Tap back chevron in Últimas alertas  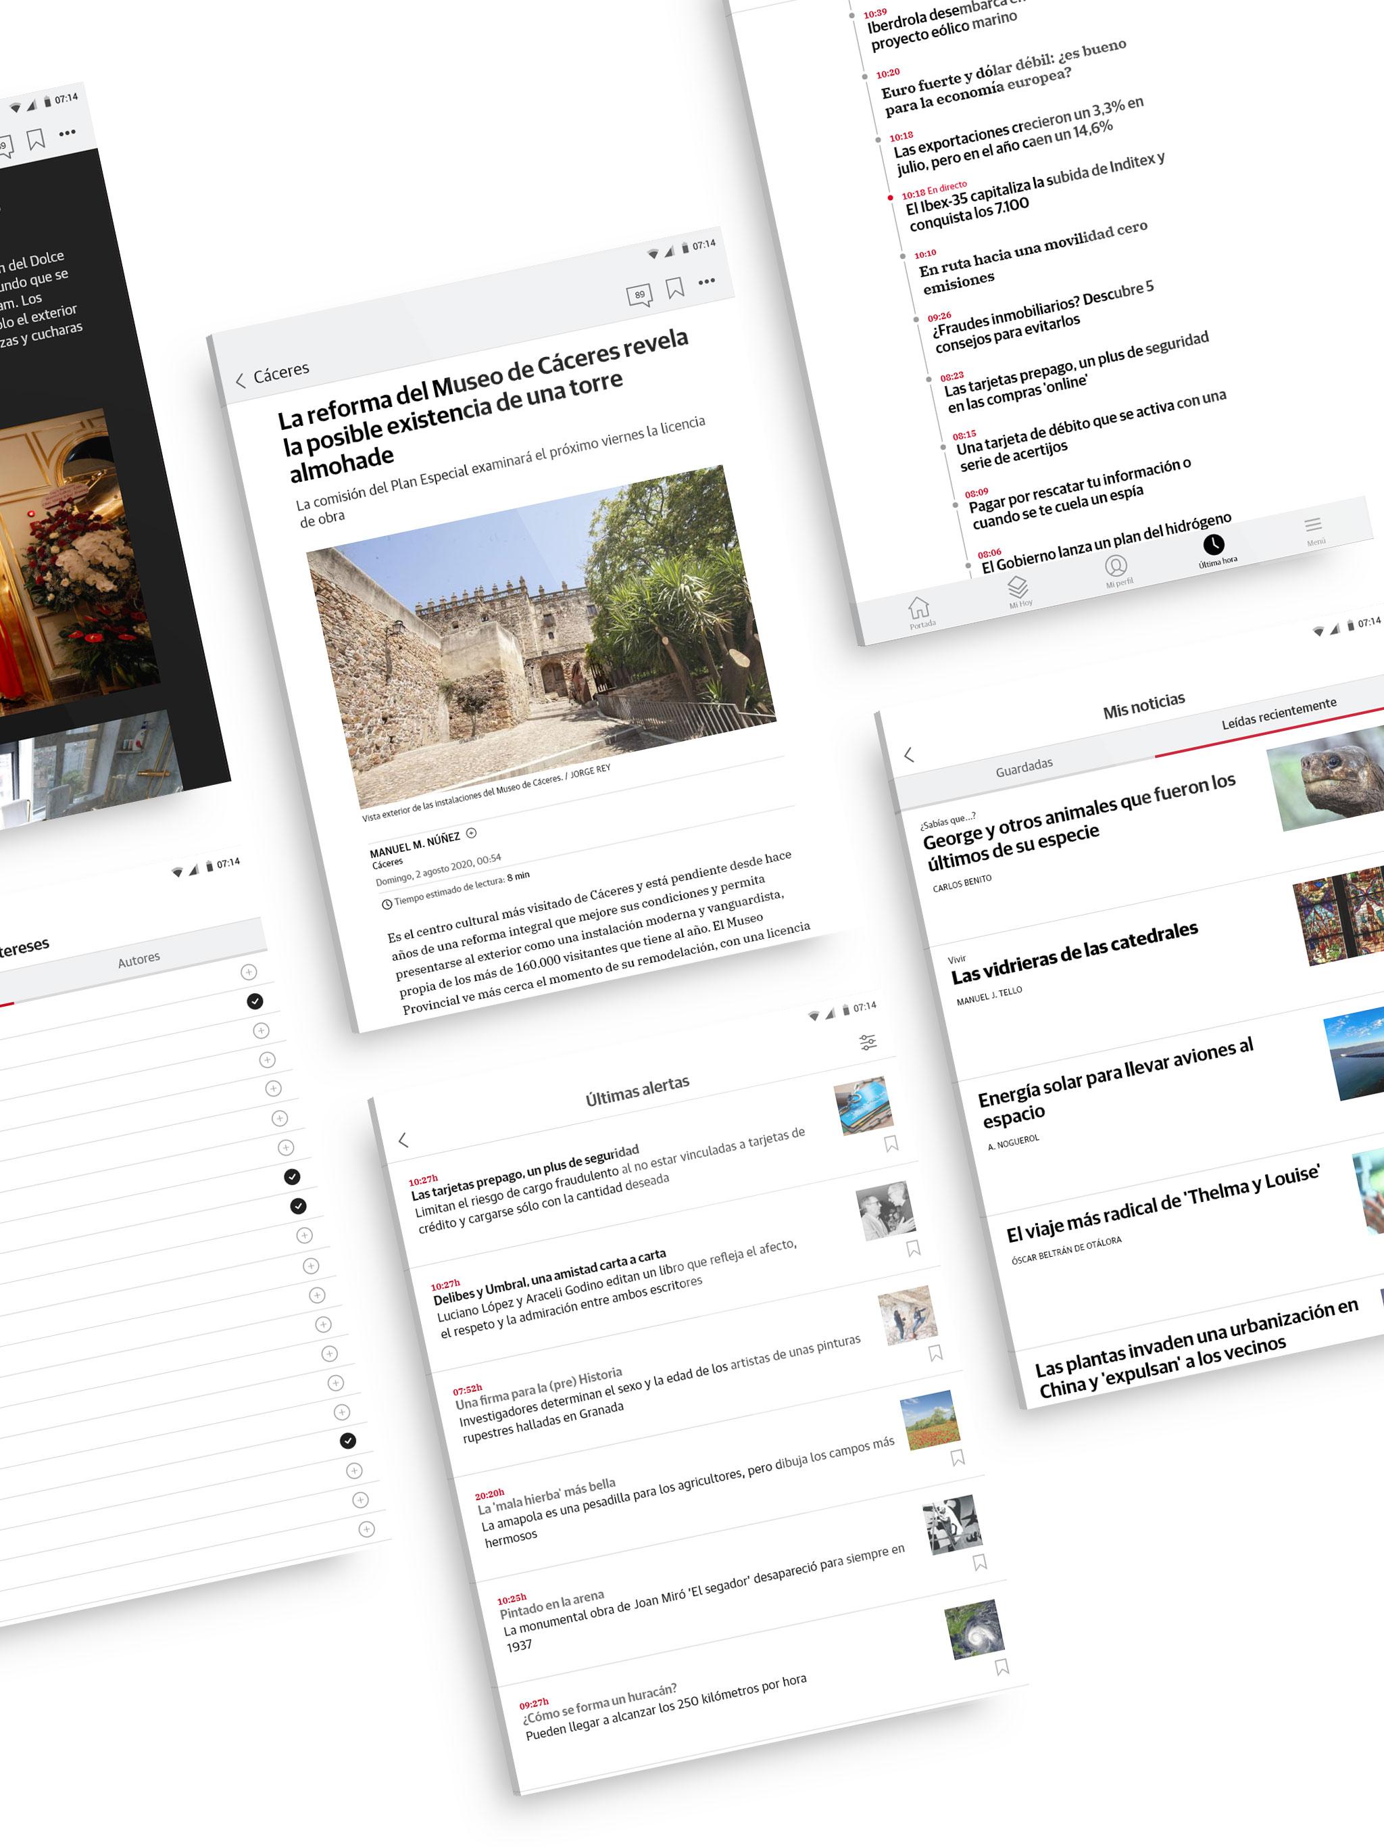tap(403, 1140)
